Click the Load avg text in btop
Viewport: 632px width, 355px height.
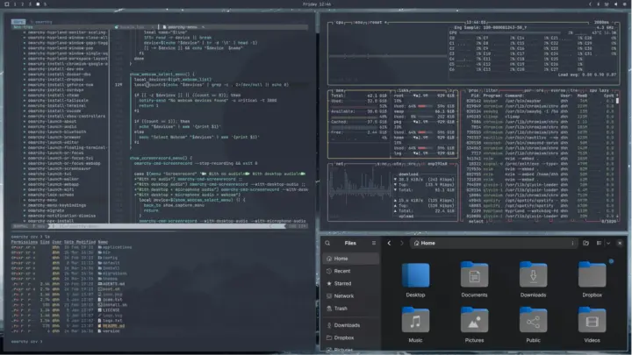tap(587, 75)
